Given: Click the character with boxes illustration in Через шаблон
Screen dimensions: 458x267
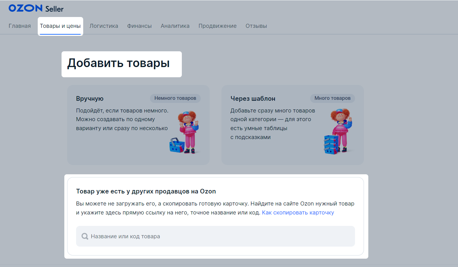Looking at the screenshot, I should click(x=338, y=131).
